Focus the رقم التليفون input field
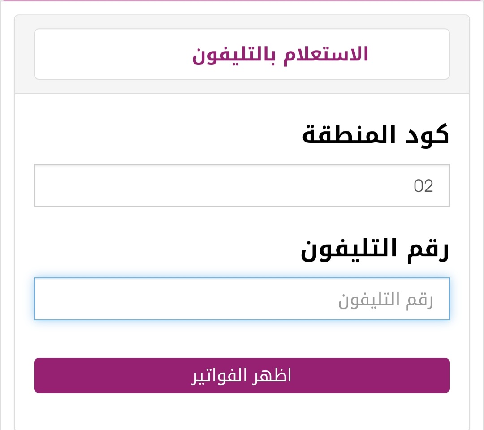This screenshot has width=484, height=430. pyautogui.click(x=242, y=299)
